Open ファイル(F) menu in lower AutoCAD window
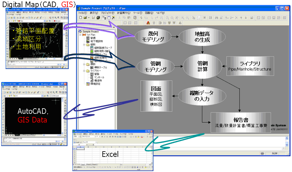Image resolution: width=292 pixels, height=172 pixels. pos(8,87)
